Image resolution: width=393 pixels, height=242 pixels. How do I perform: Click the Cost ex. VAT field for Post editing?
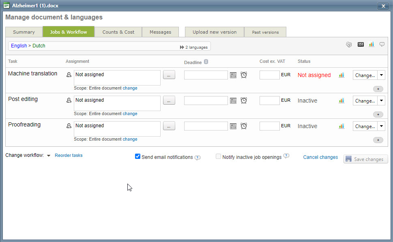click(269, 101)
